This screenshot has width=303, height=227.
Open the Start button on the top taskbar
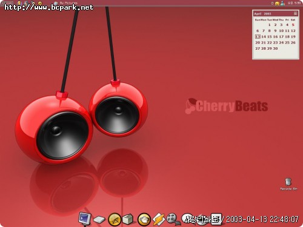[7, 3]
